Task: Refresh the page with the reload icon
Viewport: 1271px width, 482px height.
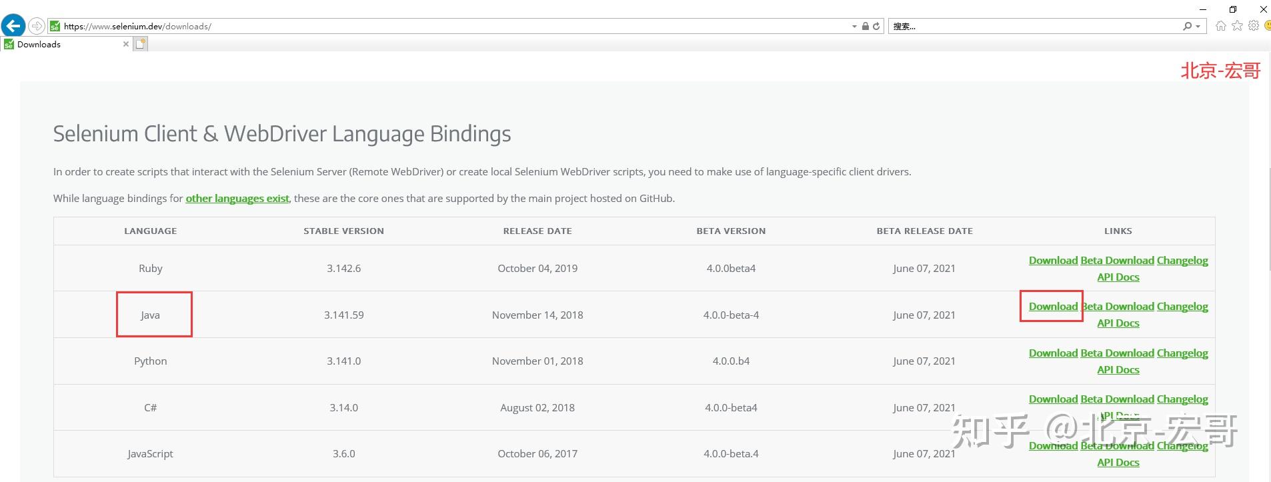Action: [876, 26]
